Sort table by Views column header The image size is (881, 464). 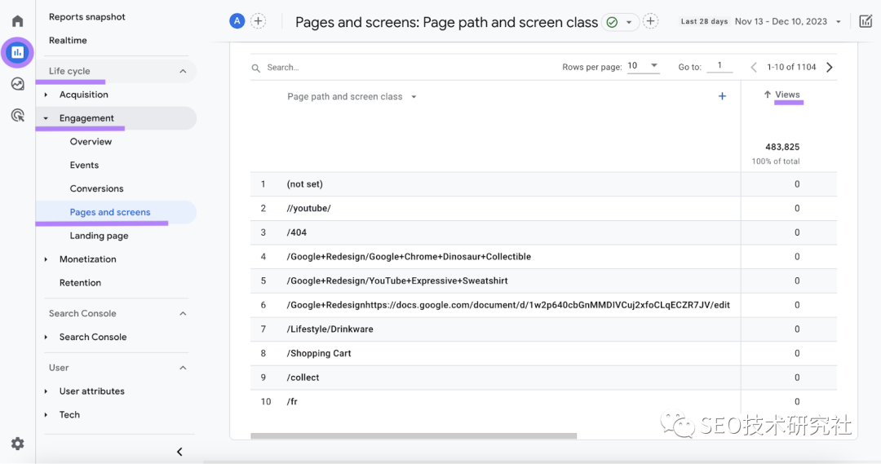pyautogui.click(x=786, y=95)
